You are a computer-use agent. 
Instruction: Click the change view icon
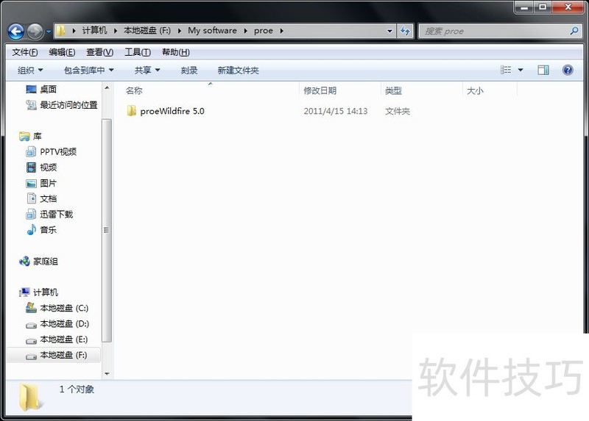coord(506,70)
